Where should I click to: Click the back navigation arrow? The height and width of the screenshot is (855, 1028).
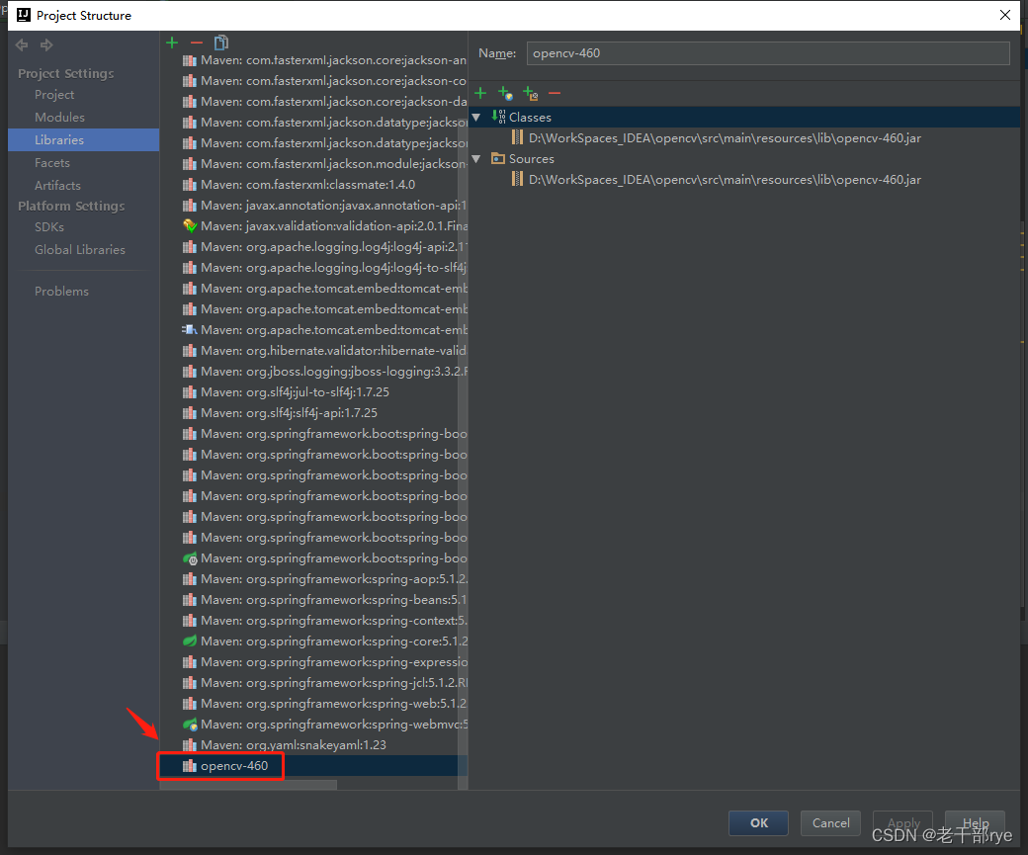22,44
